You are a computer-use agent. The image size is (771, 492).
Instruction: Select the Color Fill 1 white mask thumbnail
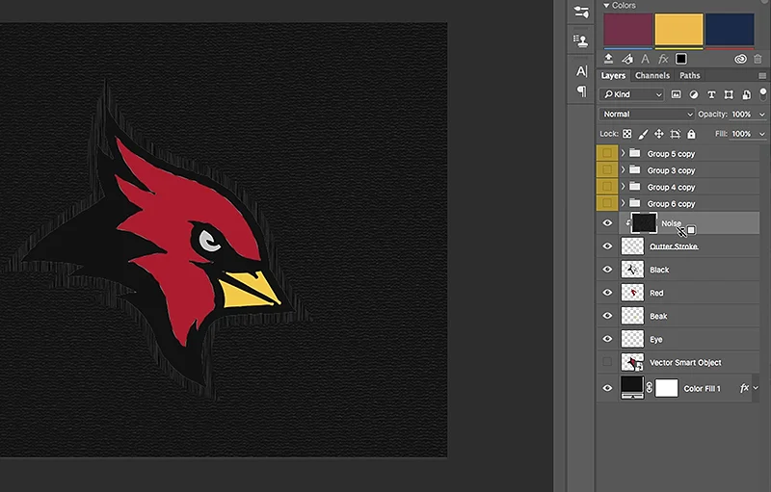(x=667, y=388)
